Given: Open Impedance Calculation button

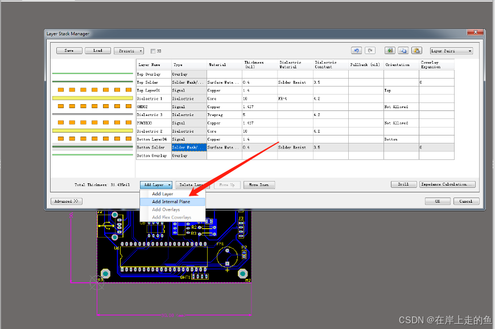Looking at the screenshot, I should point(447,184).
